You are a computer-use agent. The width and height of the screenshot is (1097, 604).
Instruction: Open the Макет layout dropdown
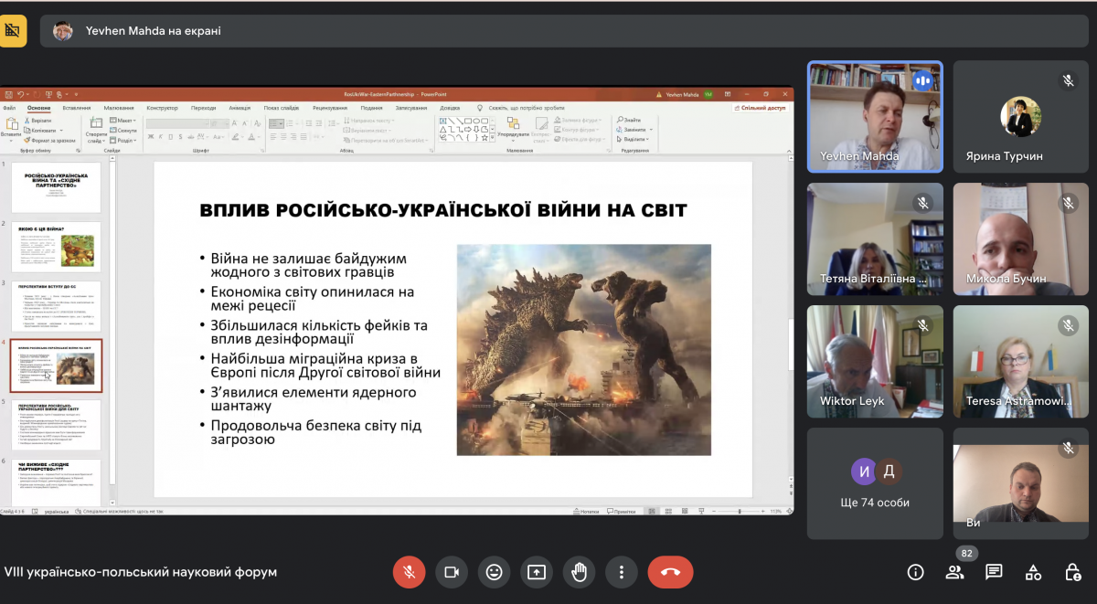(x=123, y=121)
